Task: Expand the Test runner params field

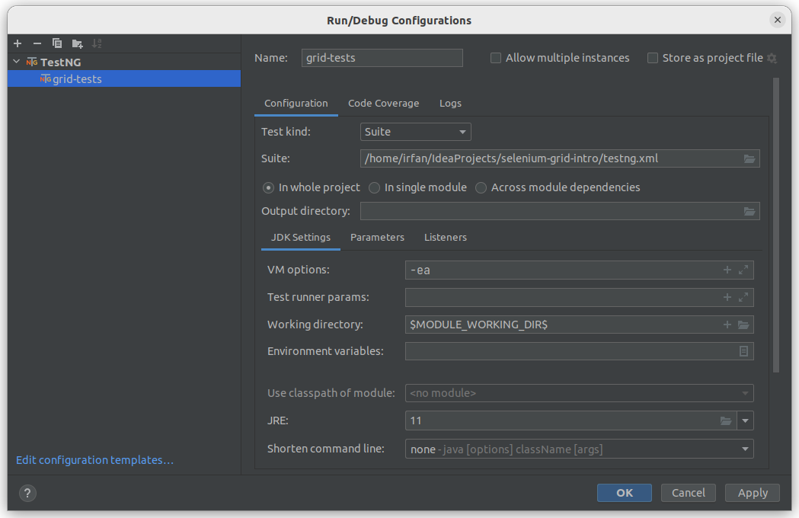Action: 743,297
